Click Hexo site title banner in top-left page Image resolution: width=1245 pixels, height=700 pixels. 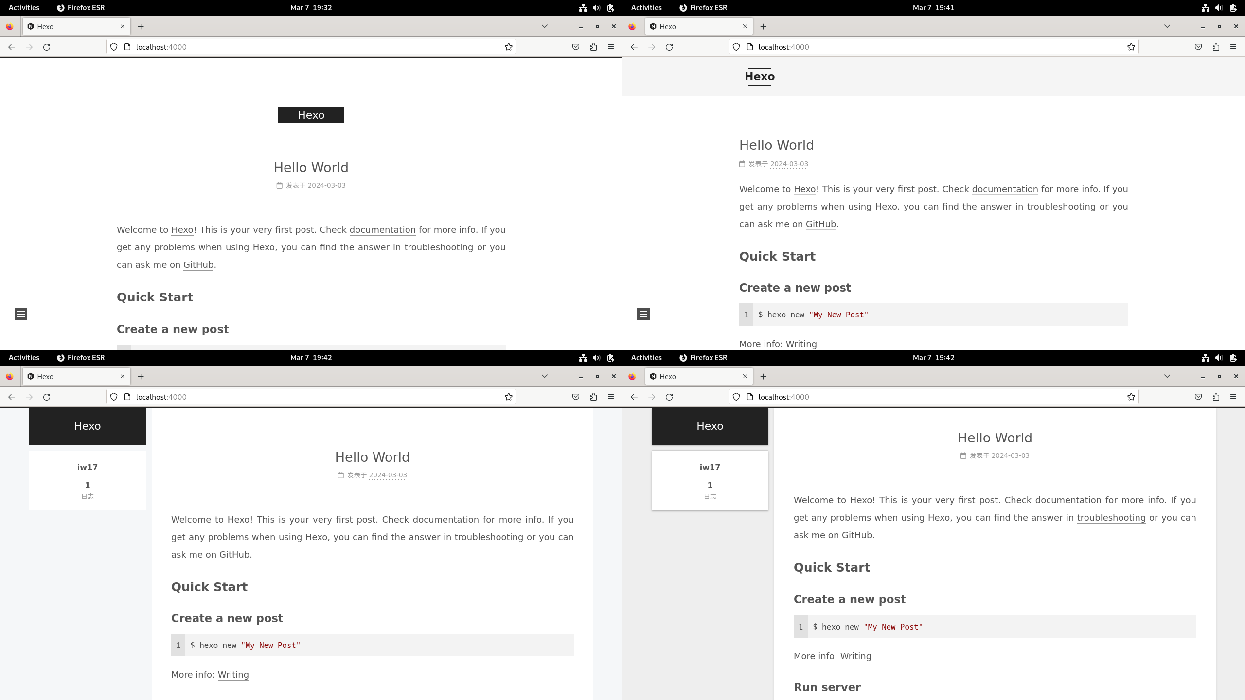pyautogui.click(x=311, y=115)
